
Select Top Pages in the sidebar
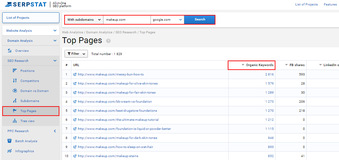31,111
